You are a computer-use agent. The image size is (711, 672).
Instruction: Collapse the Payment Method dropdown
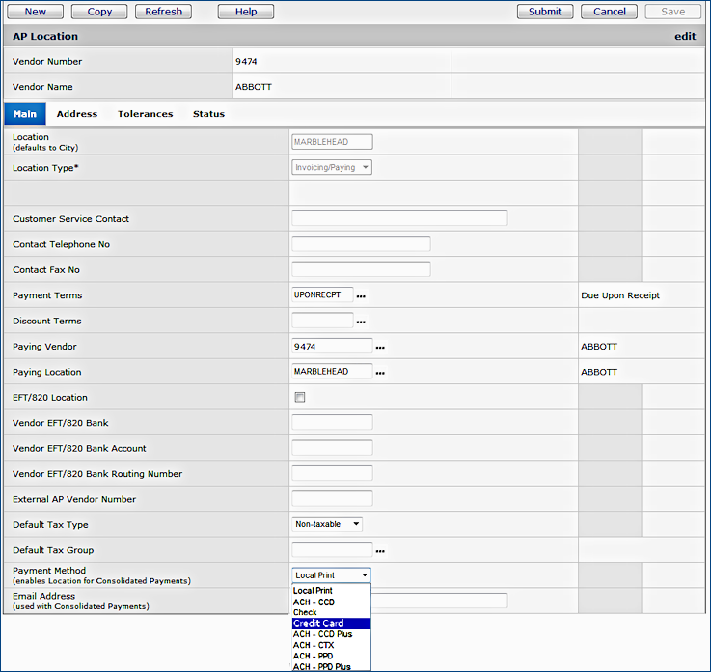[x=331, y=575]
